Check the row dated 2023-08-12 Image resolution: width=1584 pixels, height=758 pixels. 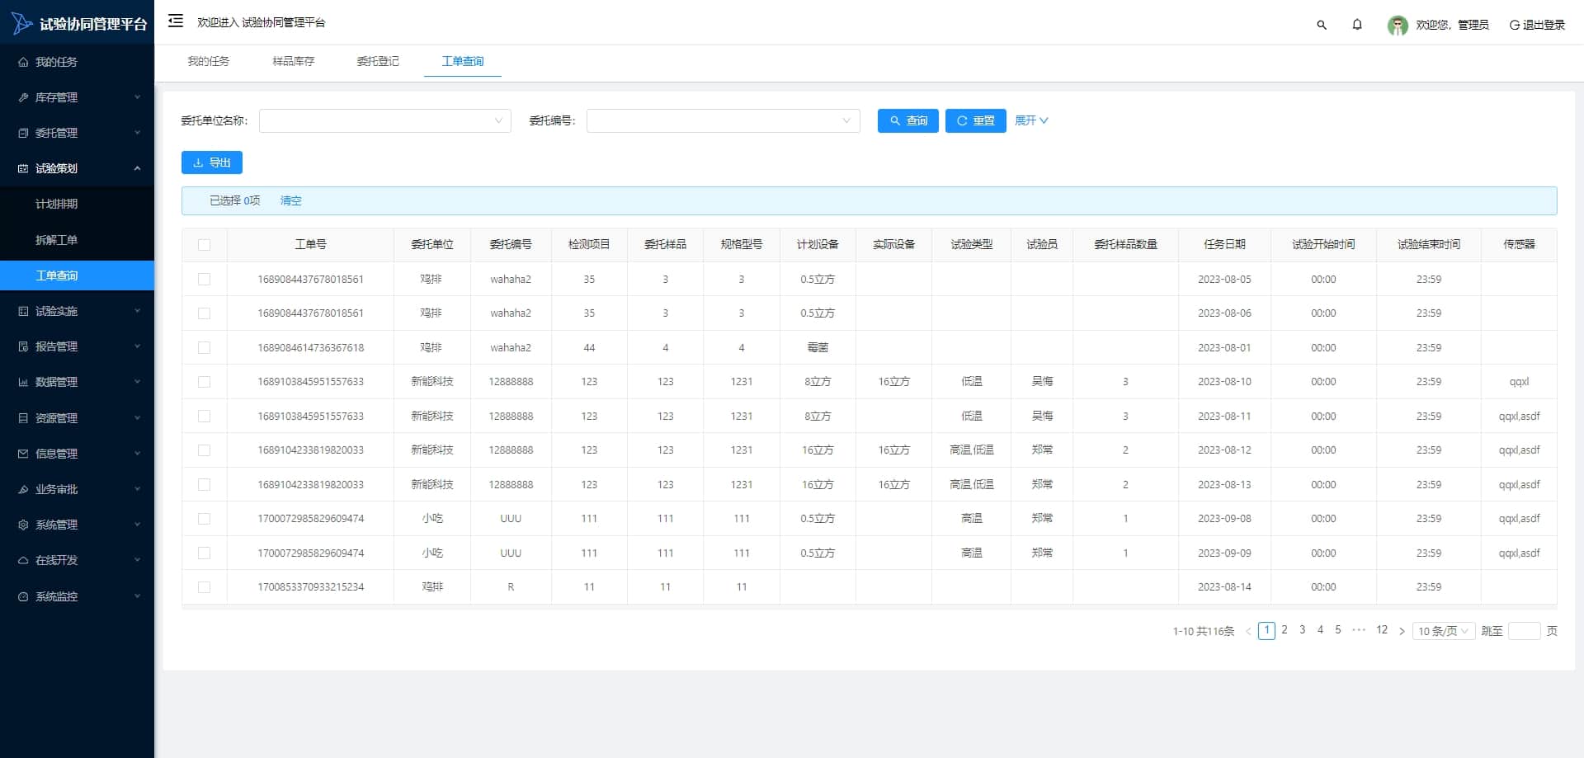(x=205, y=450)
